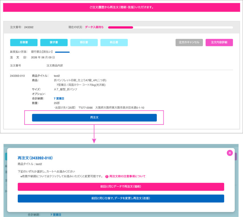Image resolution: width=243 pixels, height=217 pixels.
Task: Click the quantity value 25部
Action: [57, 103]
